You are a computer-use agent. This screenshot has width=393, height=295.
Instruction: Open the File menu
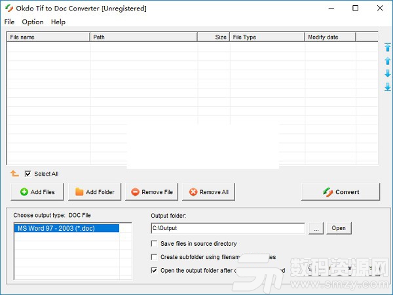tap(9, 22)
